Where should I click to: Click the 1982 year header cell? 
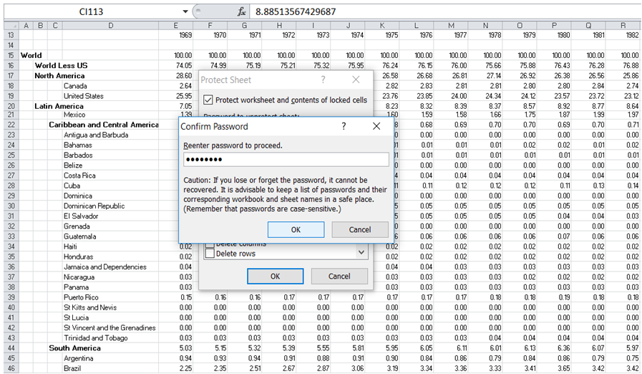632,35
